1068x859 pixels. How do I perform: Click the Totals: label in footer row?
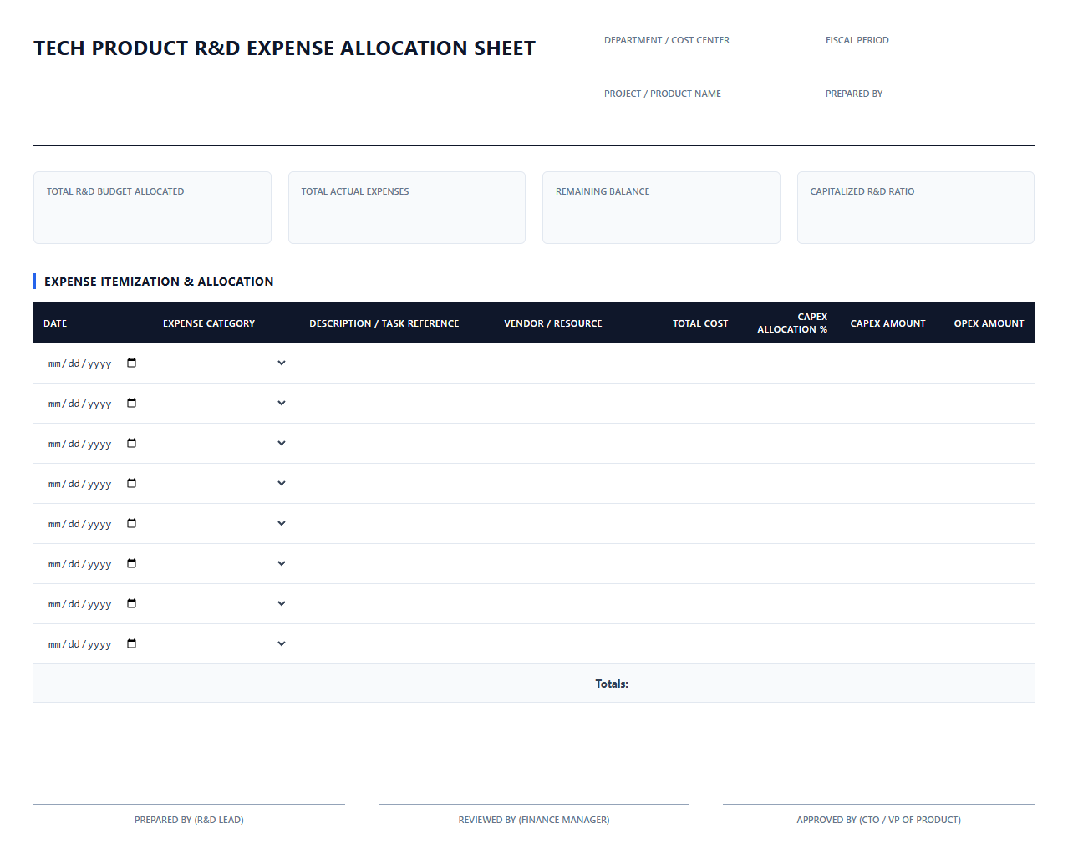[x=612, y=684]
